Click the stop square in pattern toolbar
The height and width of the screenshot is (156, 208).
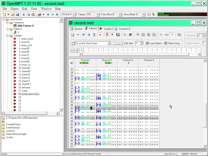point(89,35)
